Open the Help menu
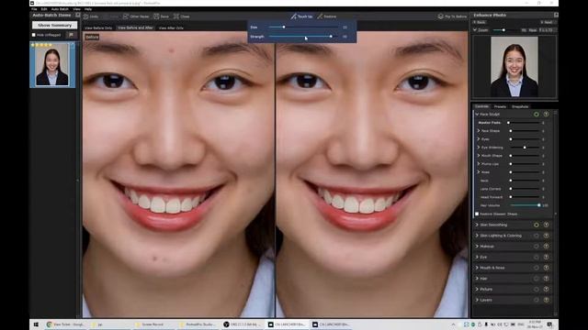The height and width of the screenshot is (330, 588). click(x=88, y=9)
